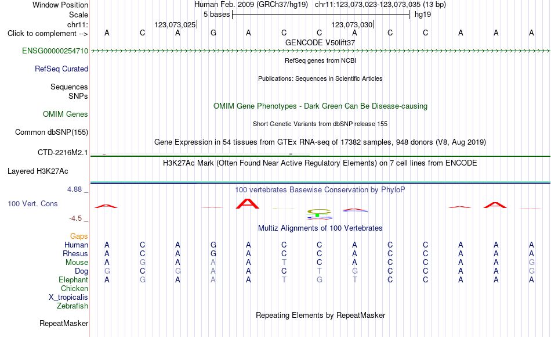The height and width of the screenshot is (337, 551).
Task: Click the Scale label
Action: point(78,15)
